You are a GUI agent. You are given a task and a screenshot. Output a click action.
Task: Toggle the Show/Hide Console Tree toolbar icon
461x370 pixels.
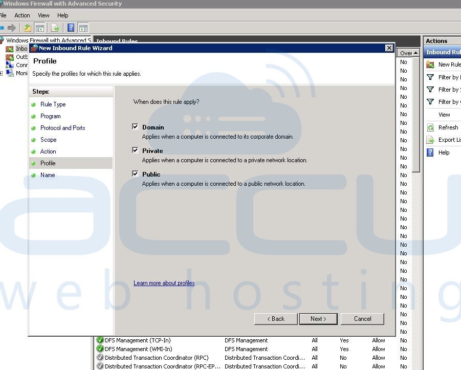(x=39, y=28)
